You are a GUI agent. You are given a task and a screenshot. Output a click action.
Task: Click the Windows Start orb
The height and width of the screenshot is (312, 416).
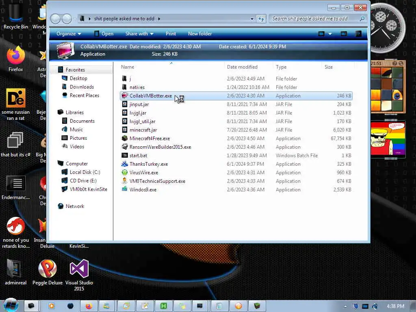[x=11, y=305]
